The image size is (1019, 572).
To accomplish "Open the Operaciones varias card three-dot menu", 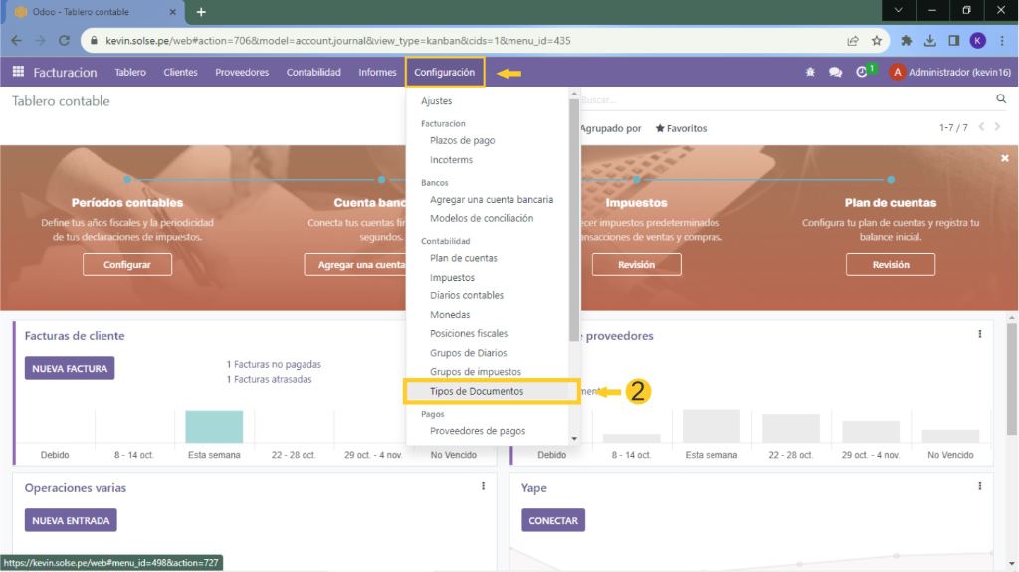I will click(x=484, y=486).
